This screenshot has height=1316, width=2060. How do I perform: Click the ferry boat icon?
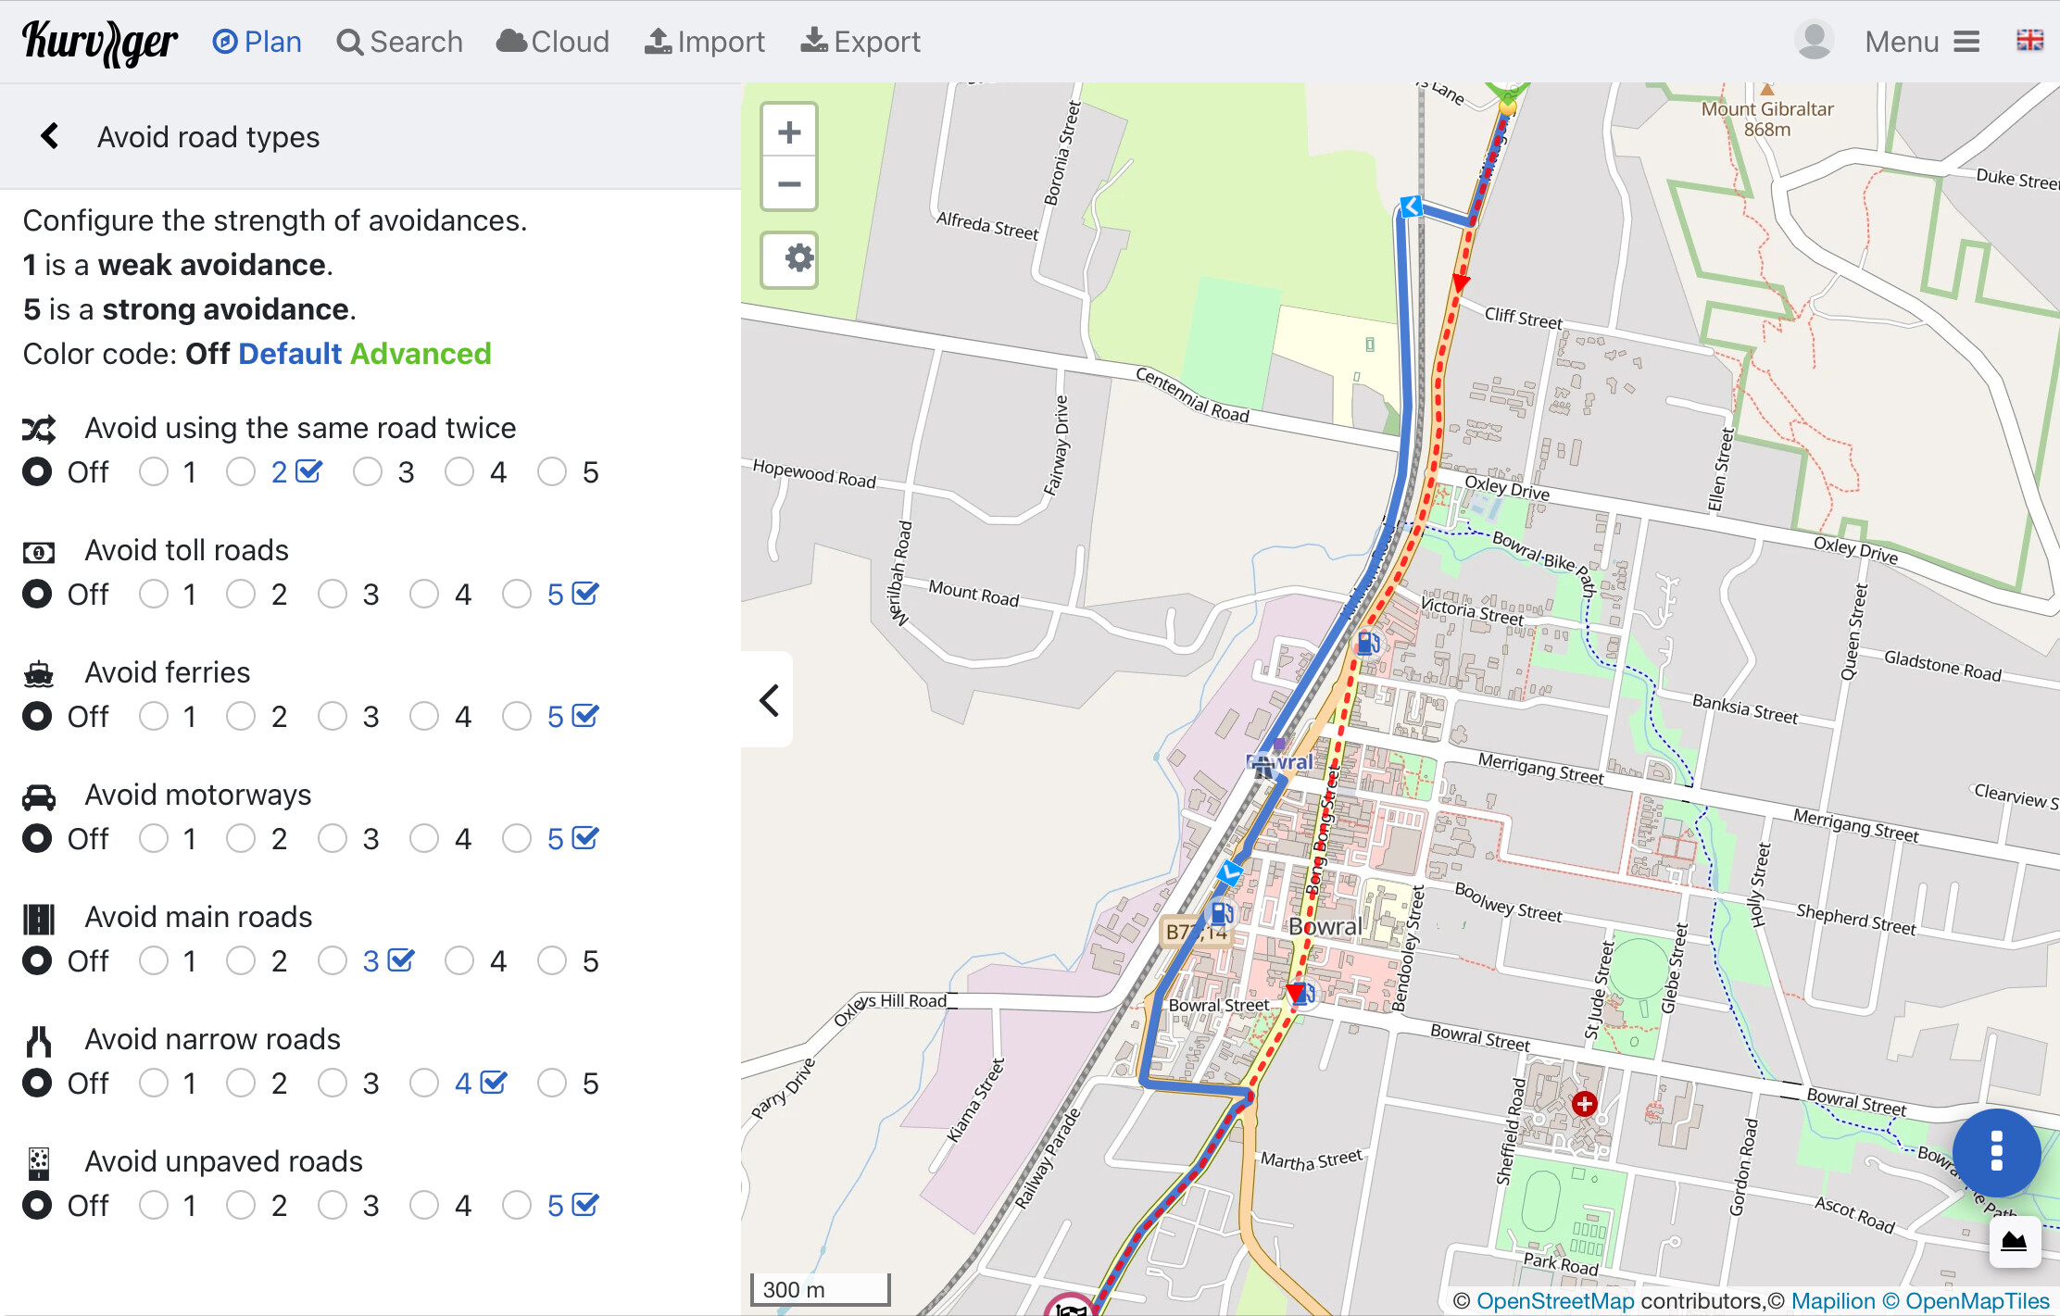click(39, 674)
